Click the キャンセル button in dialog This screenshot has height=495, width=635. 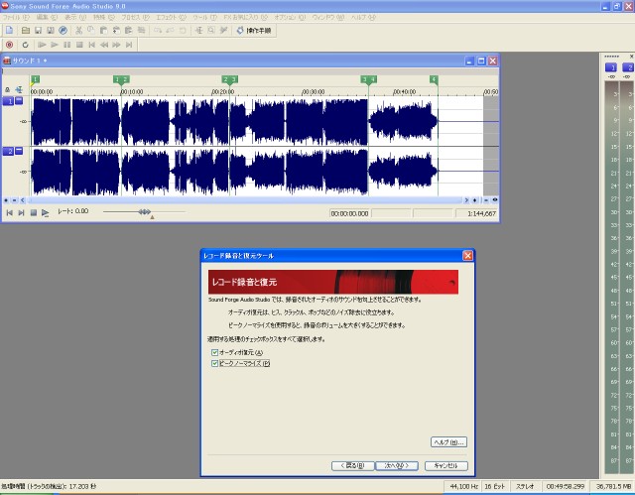[445, 464]
